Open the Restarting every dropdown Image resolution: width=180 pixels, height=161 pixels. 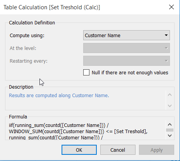[x=127, y=61]
